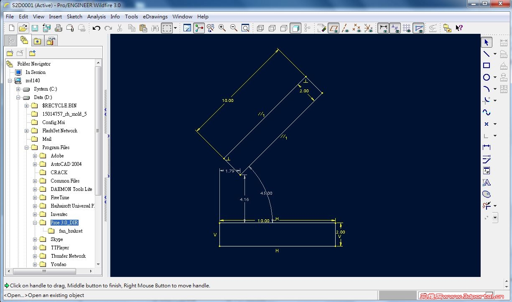Click the Repaint screen icon
The image size is (512, 302).
(187, 28)
